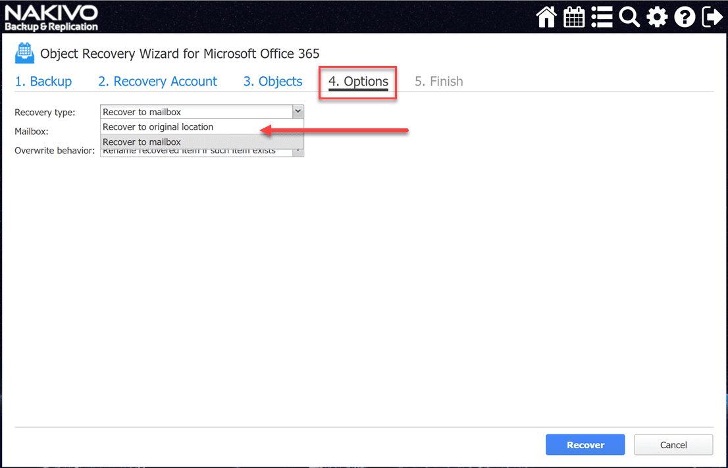Select the 4. Options step
The height and width of the screenshot is (468, 728).
coord(358,82)
